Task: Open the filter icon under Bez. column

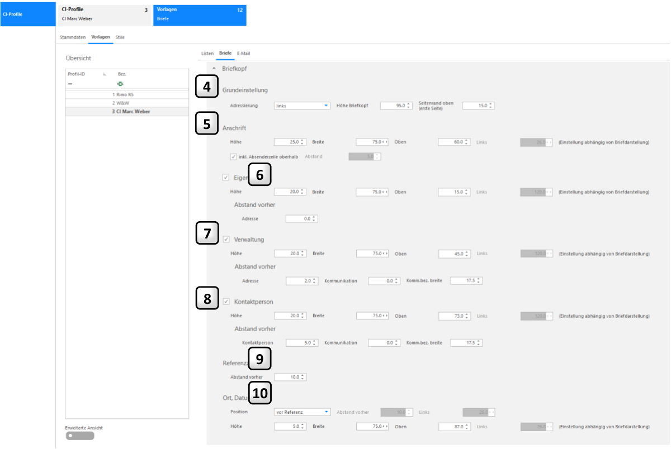Action: [120, 84]
